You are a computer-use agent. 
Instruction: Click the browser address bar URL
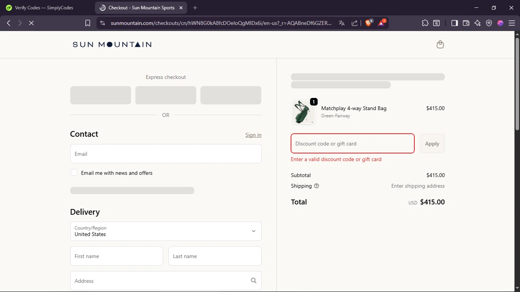221,23
